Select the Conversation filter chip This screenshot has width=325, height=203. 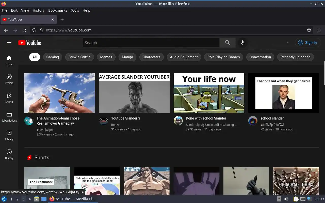click(x=260, y=57)
